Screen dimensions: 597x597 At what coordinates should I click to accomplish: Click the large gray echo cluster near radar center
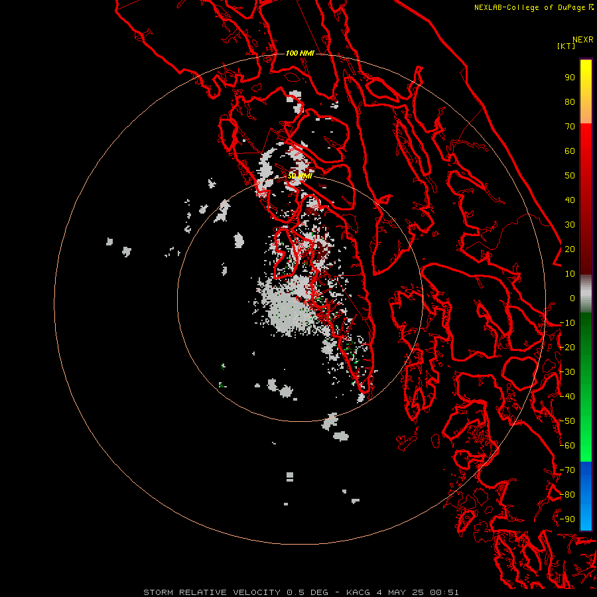coord(291,304)
